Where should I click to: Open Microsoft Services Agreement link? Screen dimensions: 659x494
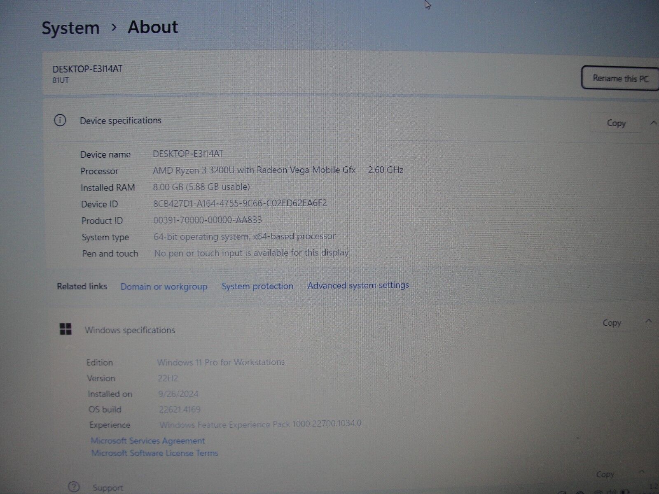pyautogui.click(x=147, y=441)
